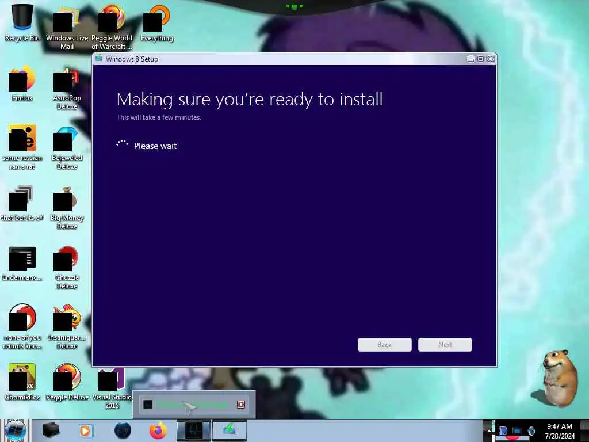The height and width of the screenshot is (442, 589).
Task: Select the Firefox desktop shortcut icon
Action: tap(22, 83)
